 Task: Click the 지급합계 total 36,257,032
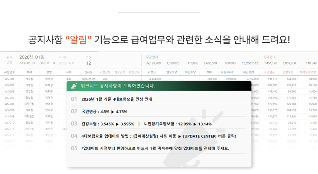pyautogui.click(x=250, y=63)
